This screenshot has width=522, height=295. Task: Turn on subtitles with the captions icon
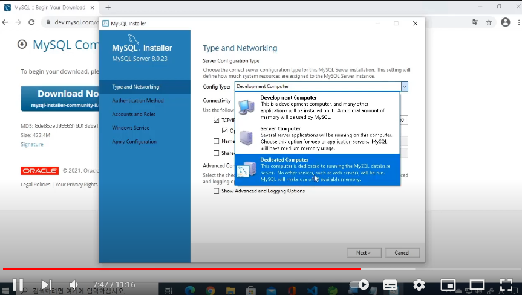(x=390, y=285)
